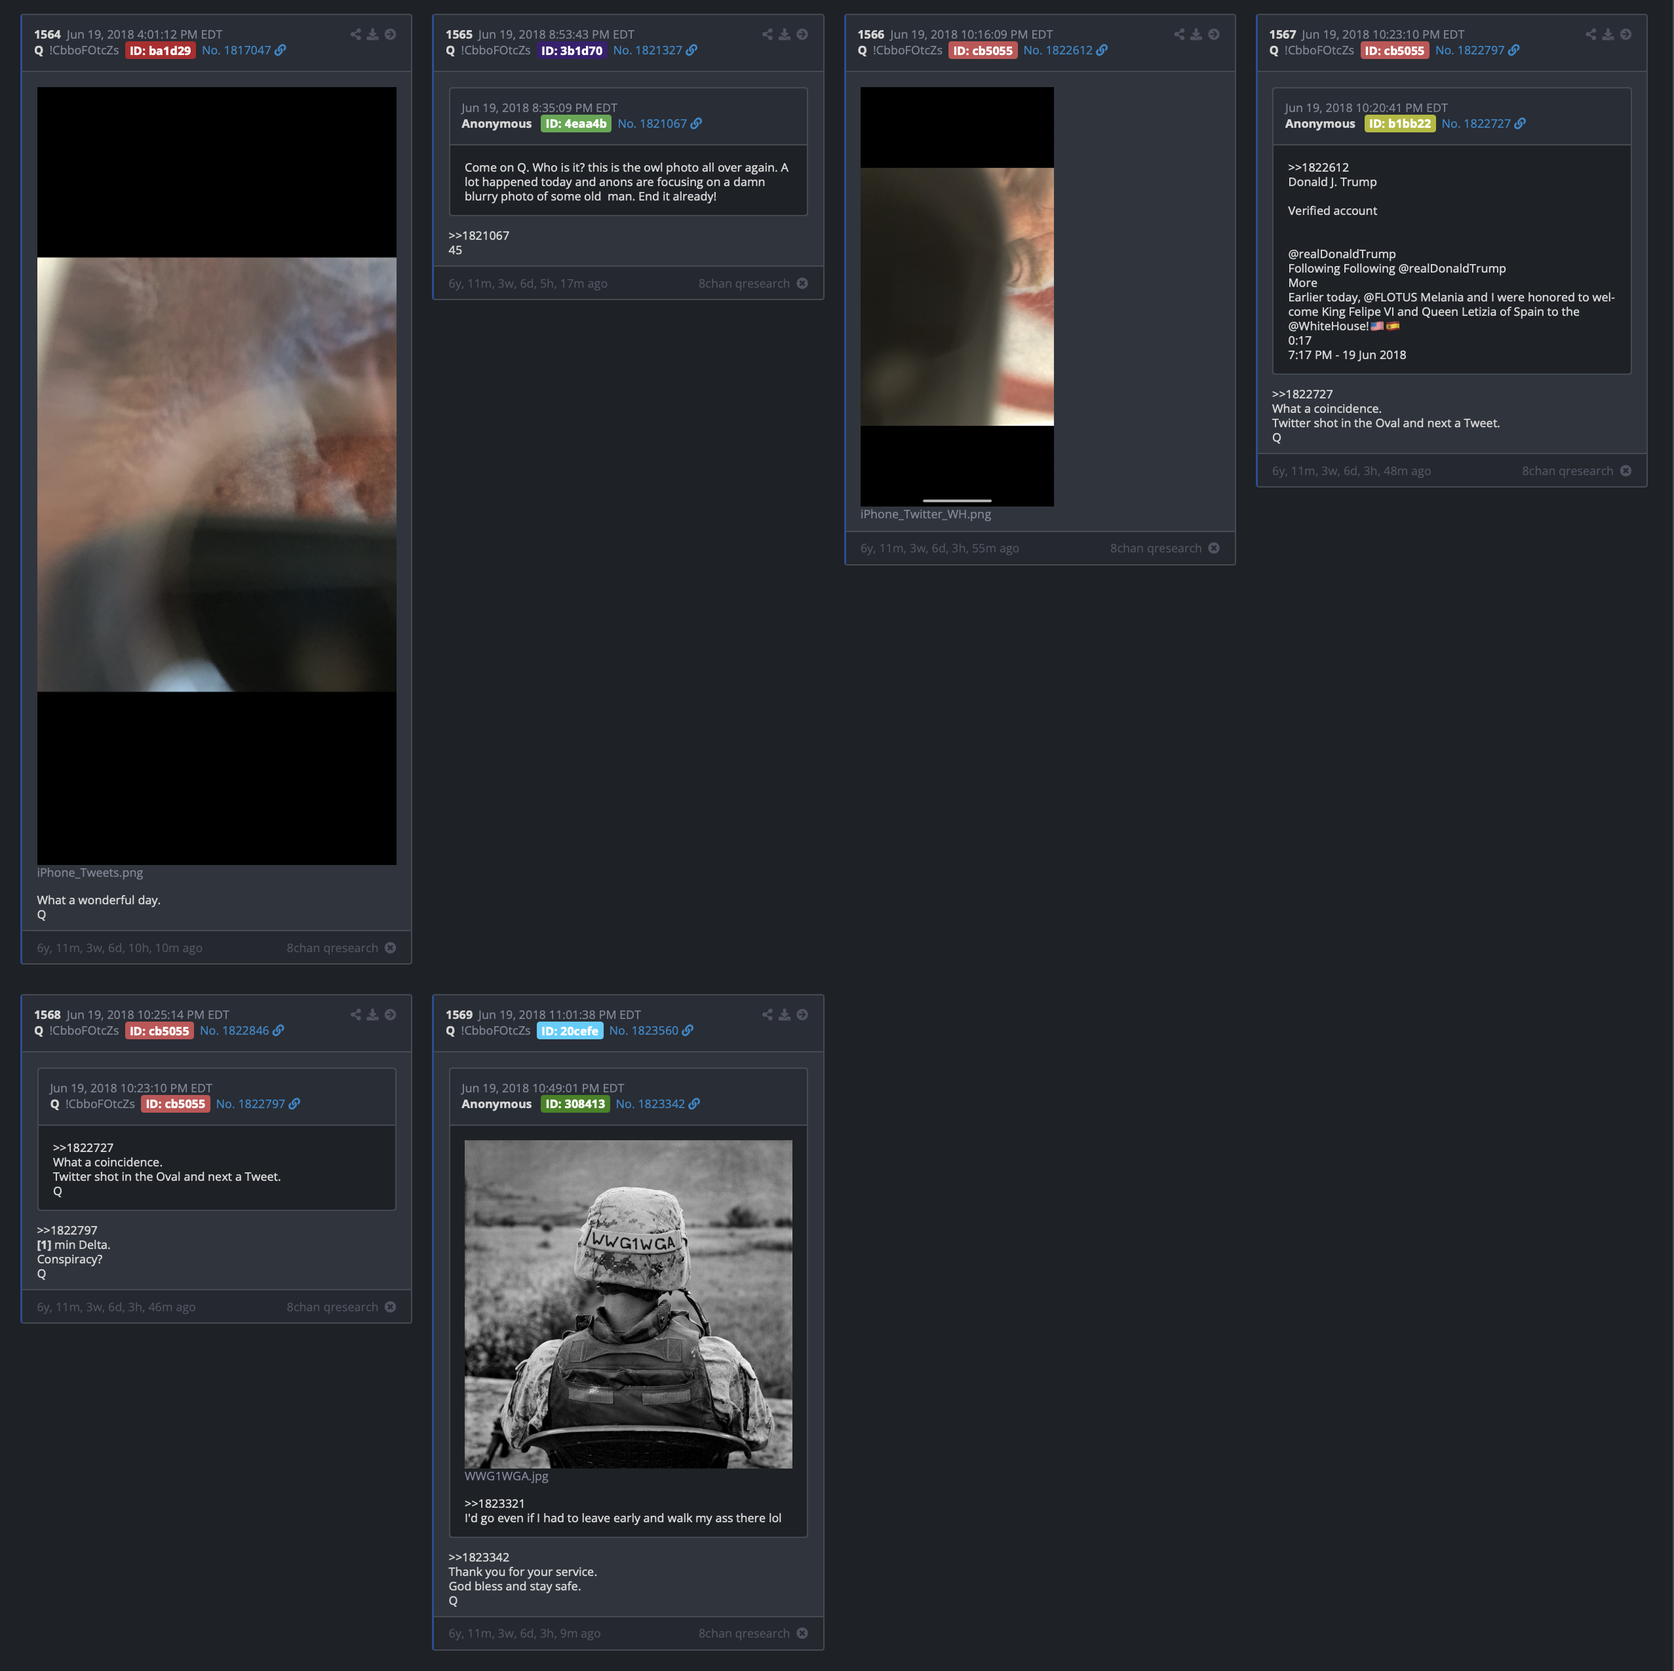Screen dimensions: 1674x1671
Task: Click the iPhone_Twitter_WH.png filename
Action: pos(925,514)
